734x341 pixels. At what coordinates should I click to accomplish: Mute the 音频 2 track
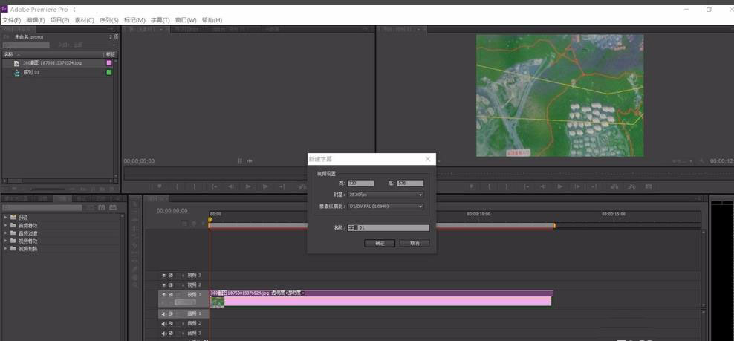tap(164, 324)
